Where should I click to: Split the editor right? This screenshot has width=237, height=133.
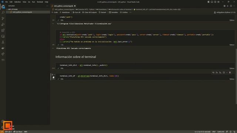click(x=231, y=6)
